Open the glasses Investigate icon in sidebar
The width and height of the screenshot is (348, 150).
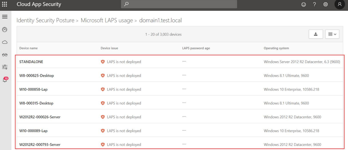click(5, 54)
